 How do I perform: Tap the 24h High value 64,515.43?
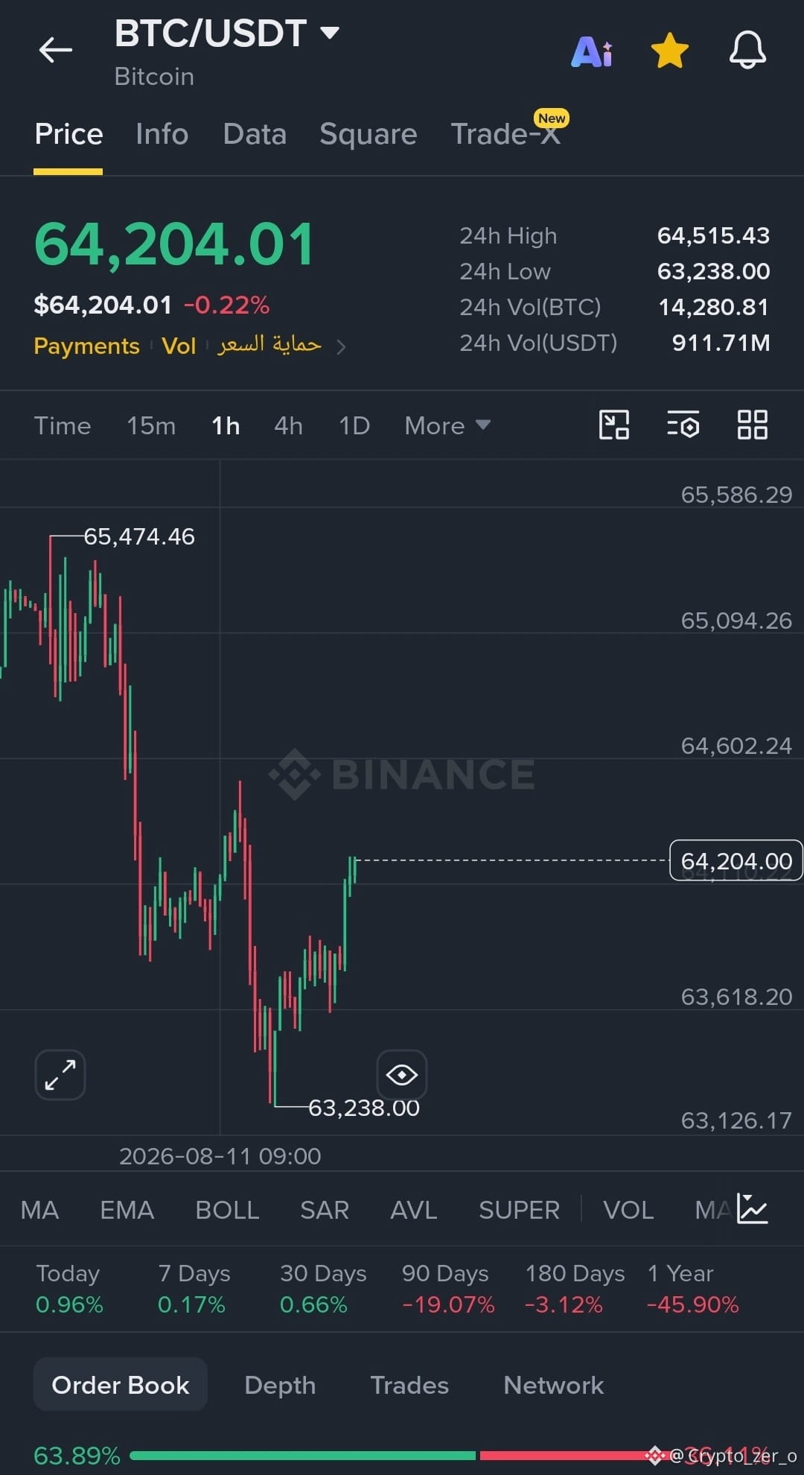713,235
